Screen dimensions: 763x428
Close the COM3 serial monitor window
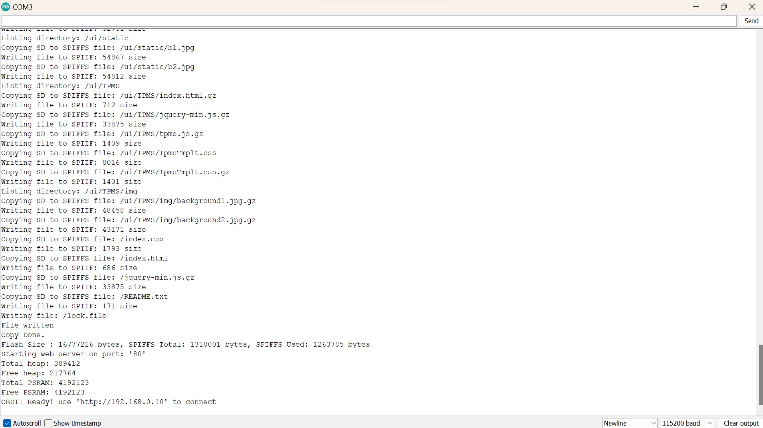click(x=752, y=7)
